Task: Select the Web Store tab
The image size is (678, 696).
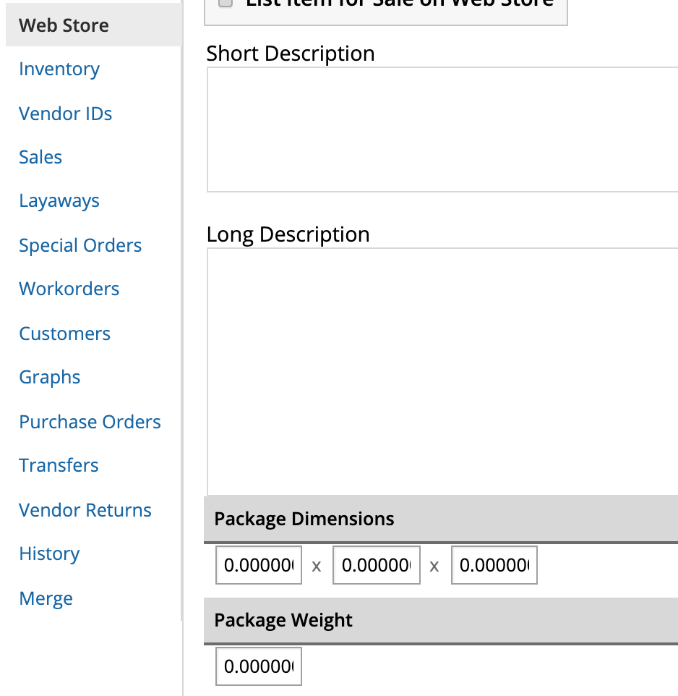Action: (x=64, y=25)
